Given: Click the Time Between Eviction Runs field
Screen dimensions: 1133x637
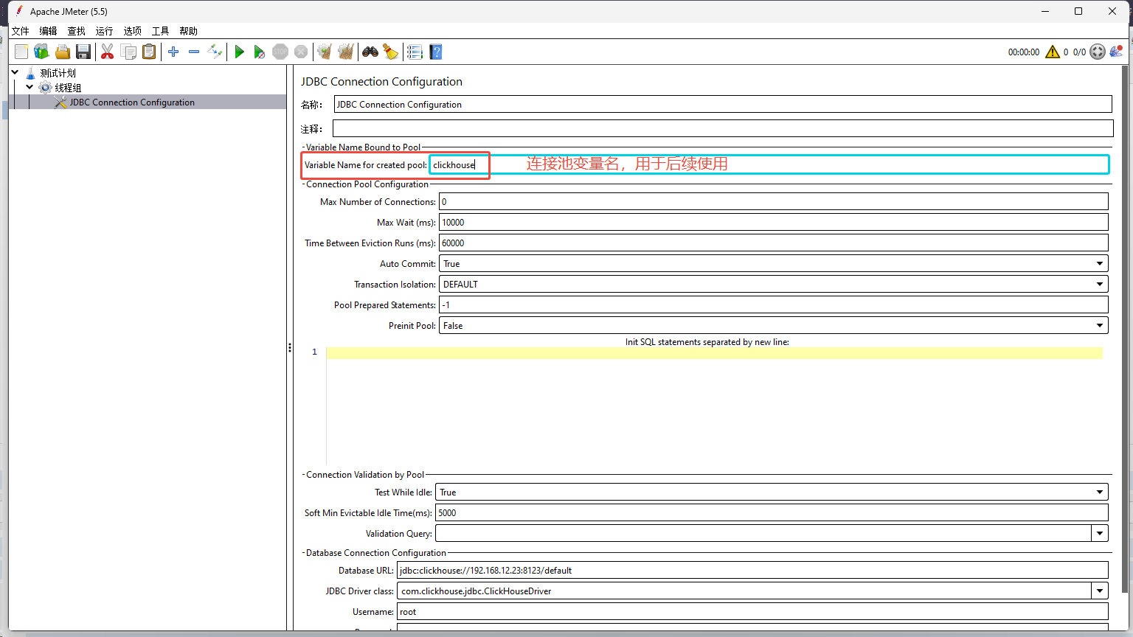Looking at the screenshot, I should coord(774,243).
